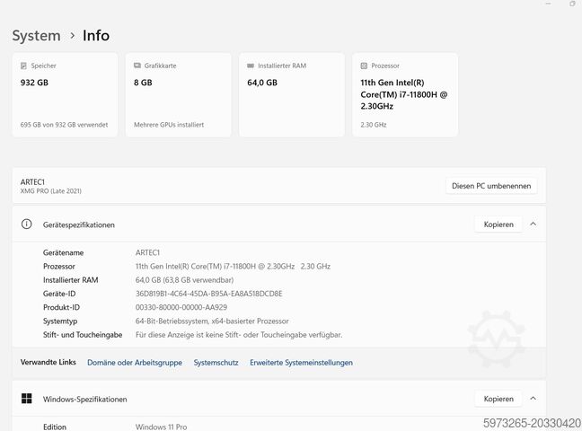Minimize the Settings window
Image resolution: width=582 pixels, height=431 pixels.
(547, 4)
